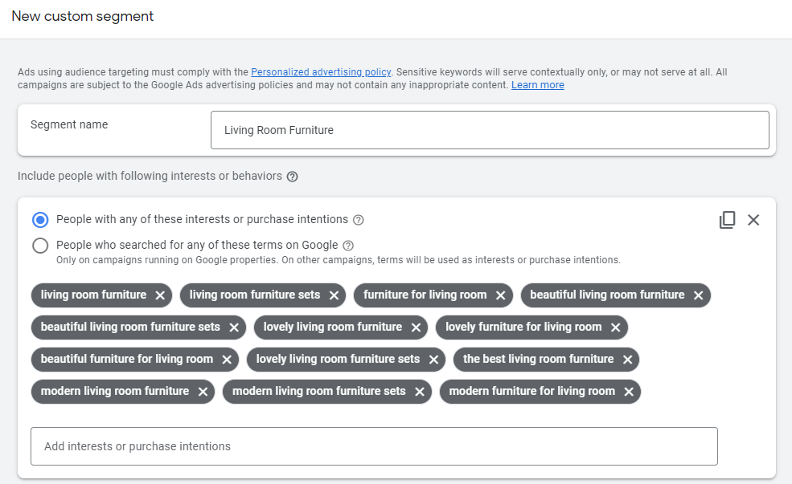The width and height of the screenshot is (792, 484).
Task: Remove the 'living room furniture' chip
Action: [160, 295]
